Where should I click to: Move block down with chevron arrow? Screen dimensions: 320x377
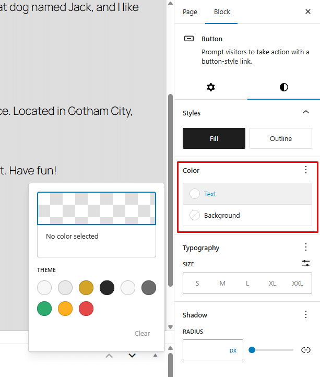click(132, 356)
